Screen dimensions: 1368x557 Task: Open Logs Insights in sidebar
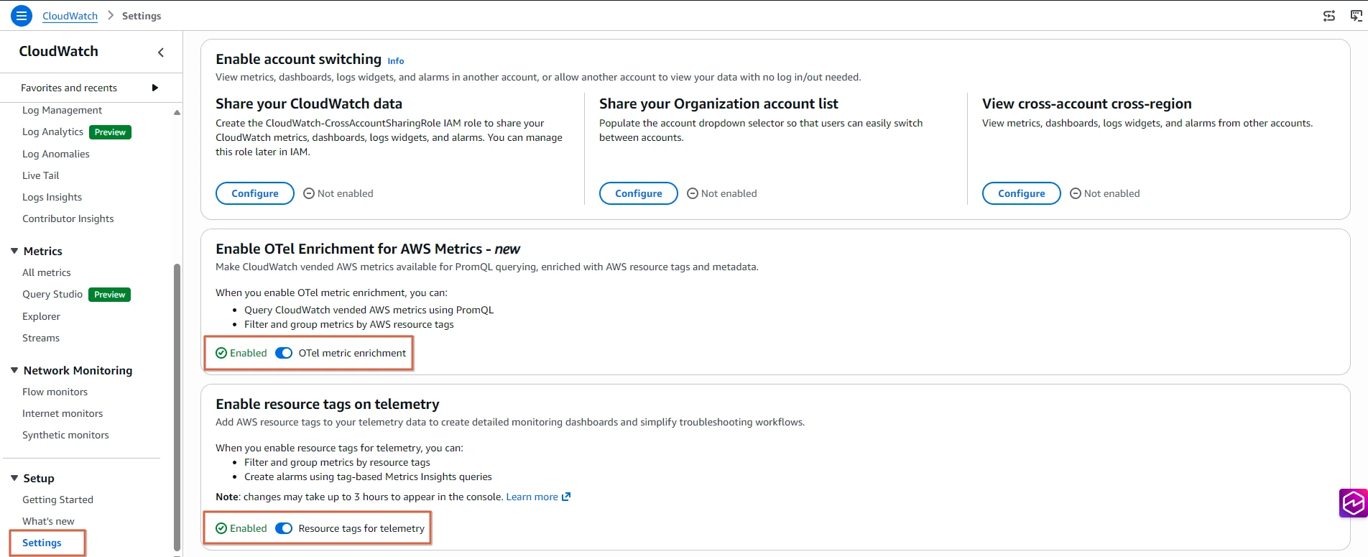52,197
